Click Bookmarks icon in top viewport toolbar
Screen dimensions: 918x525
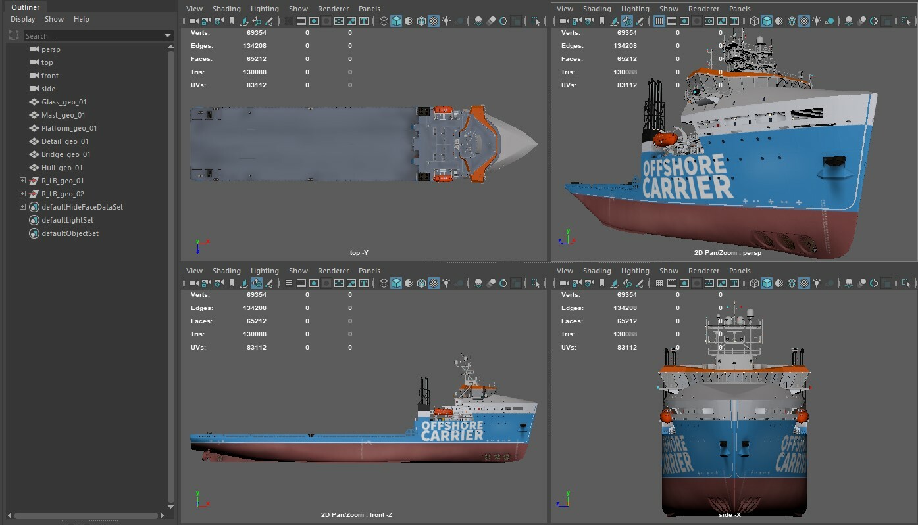(232, 21)
